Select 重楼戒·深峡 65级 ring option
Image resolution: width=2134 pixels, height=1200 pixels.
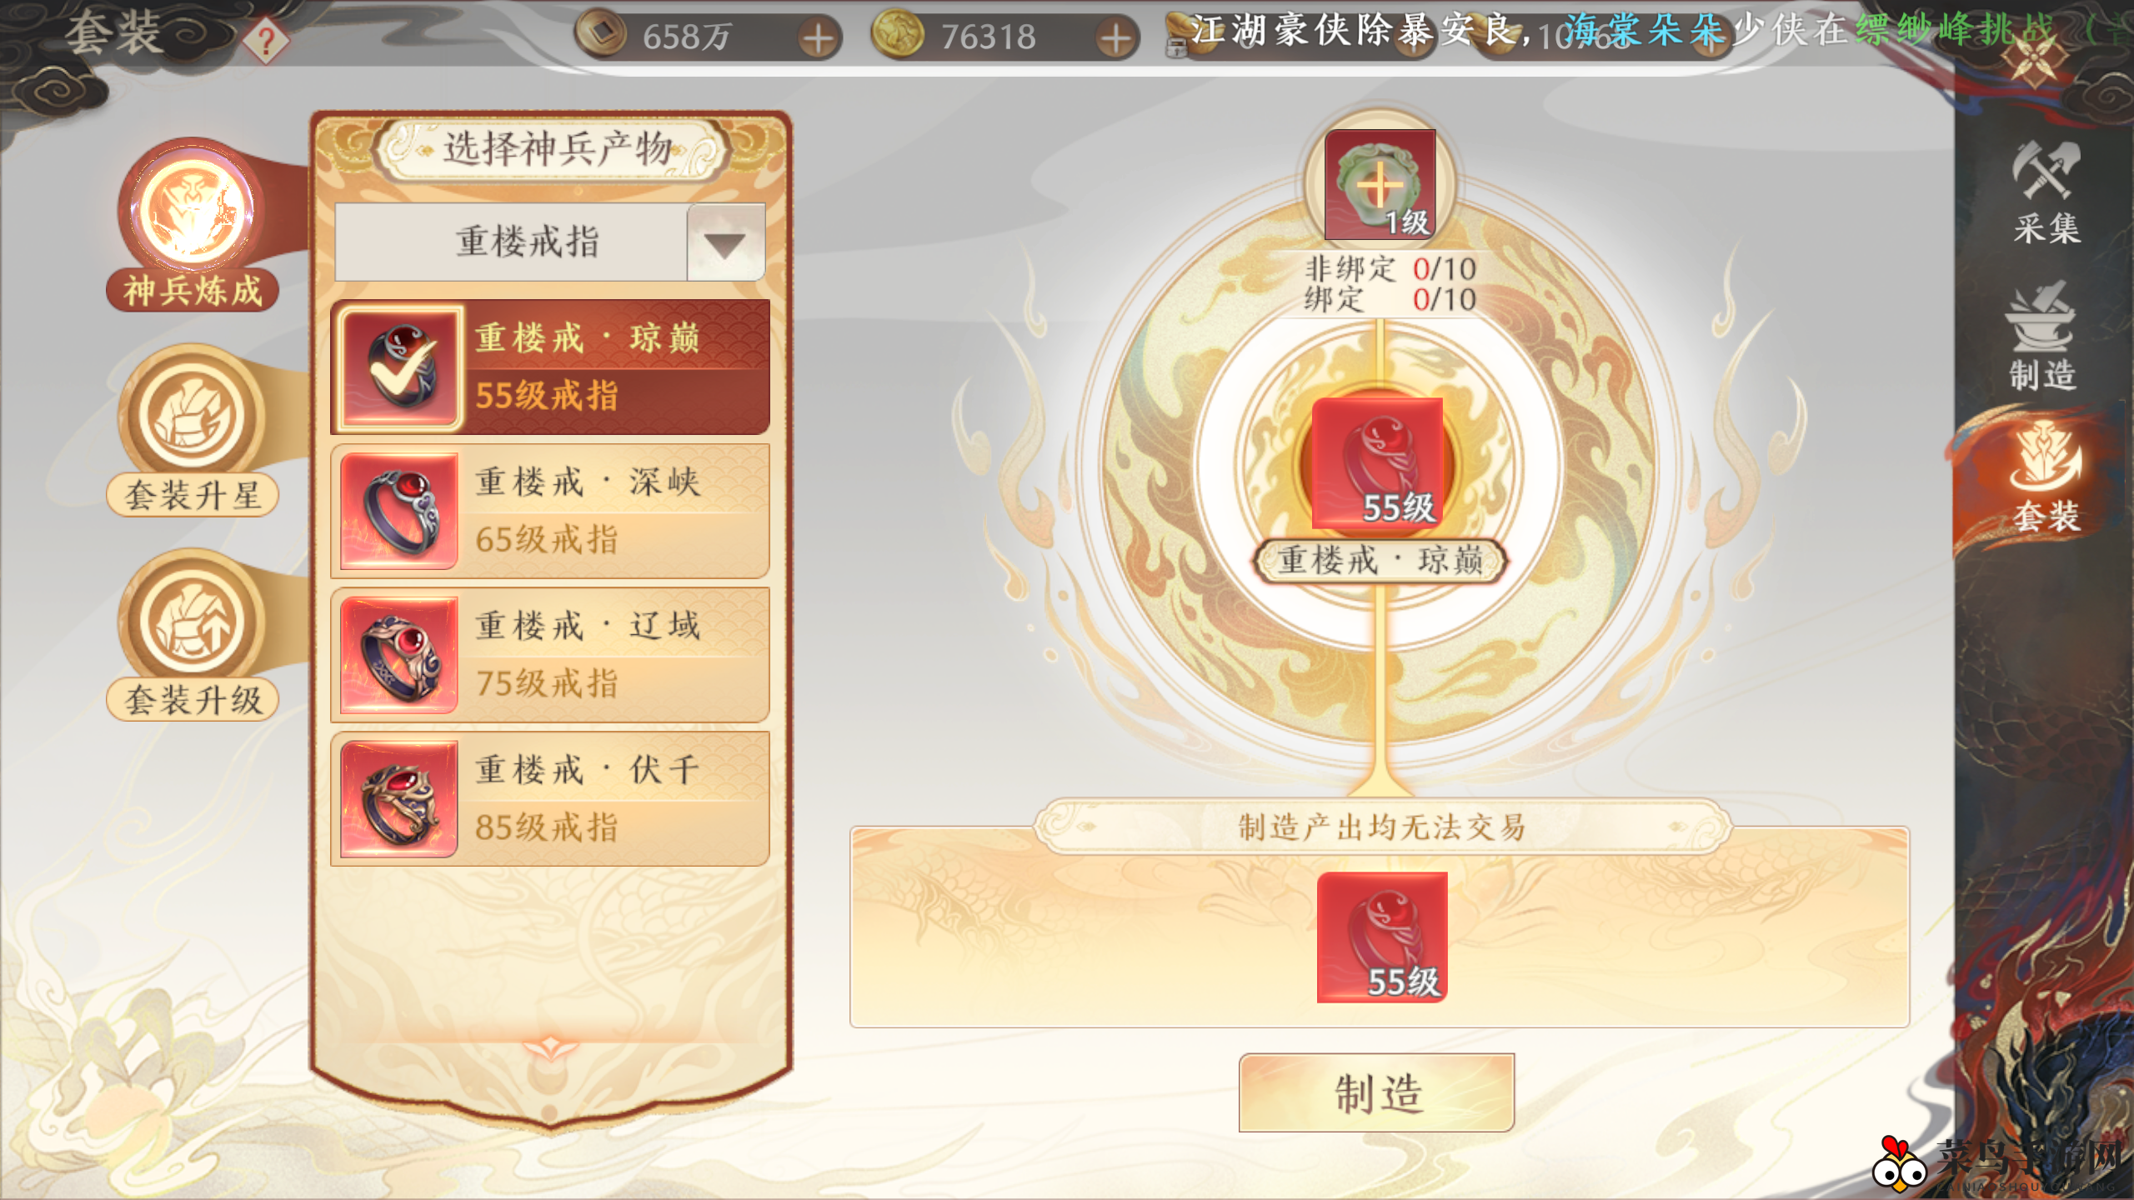pos(550,511)
